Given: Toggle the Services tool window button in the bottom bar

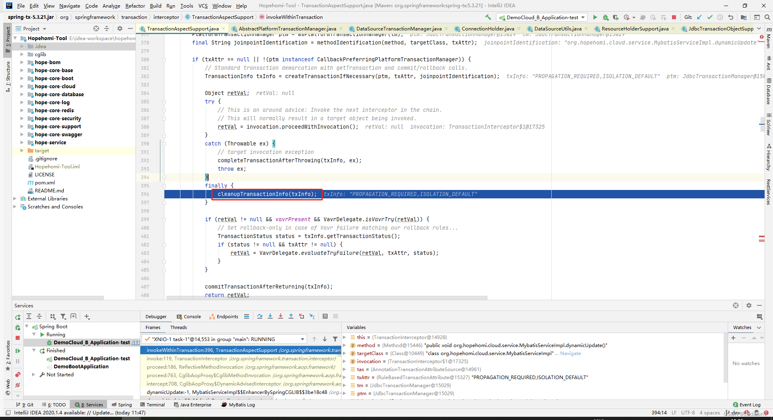Looking at the screenshot, I should pos(89,405).
